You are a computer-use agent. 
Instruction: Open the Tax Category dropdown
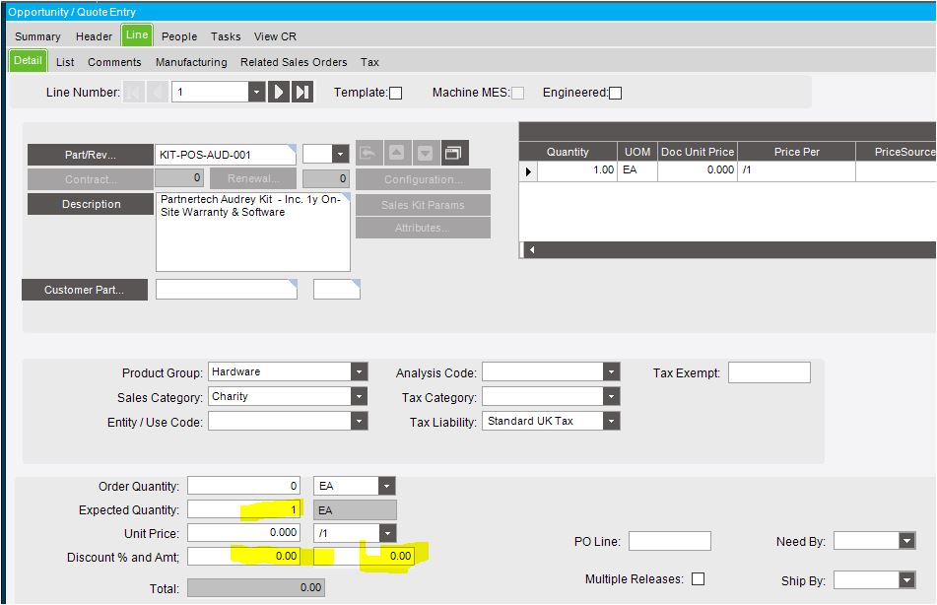(x=611, y=396)
